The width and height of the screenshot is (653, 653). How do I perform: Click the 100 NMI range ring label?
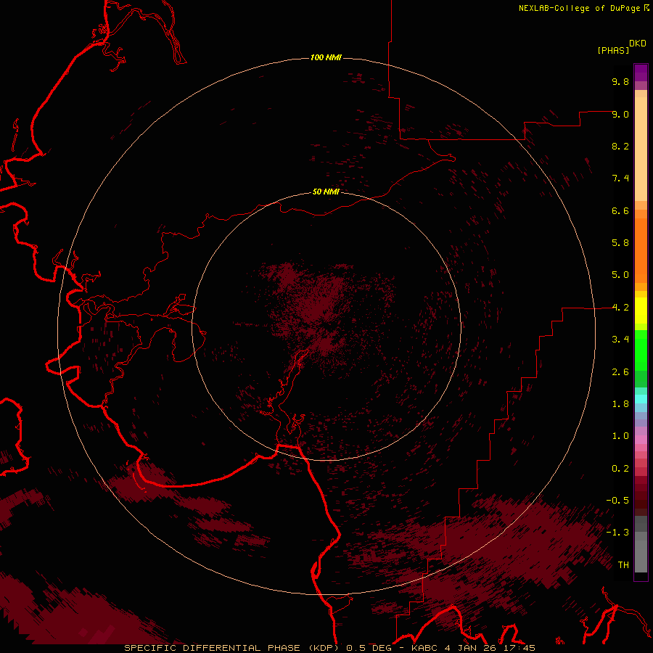[x=326, y=57]
